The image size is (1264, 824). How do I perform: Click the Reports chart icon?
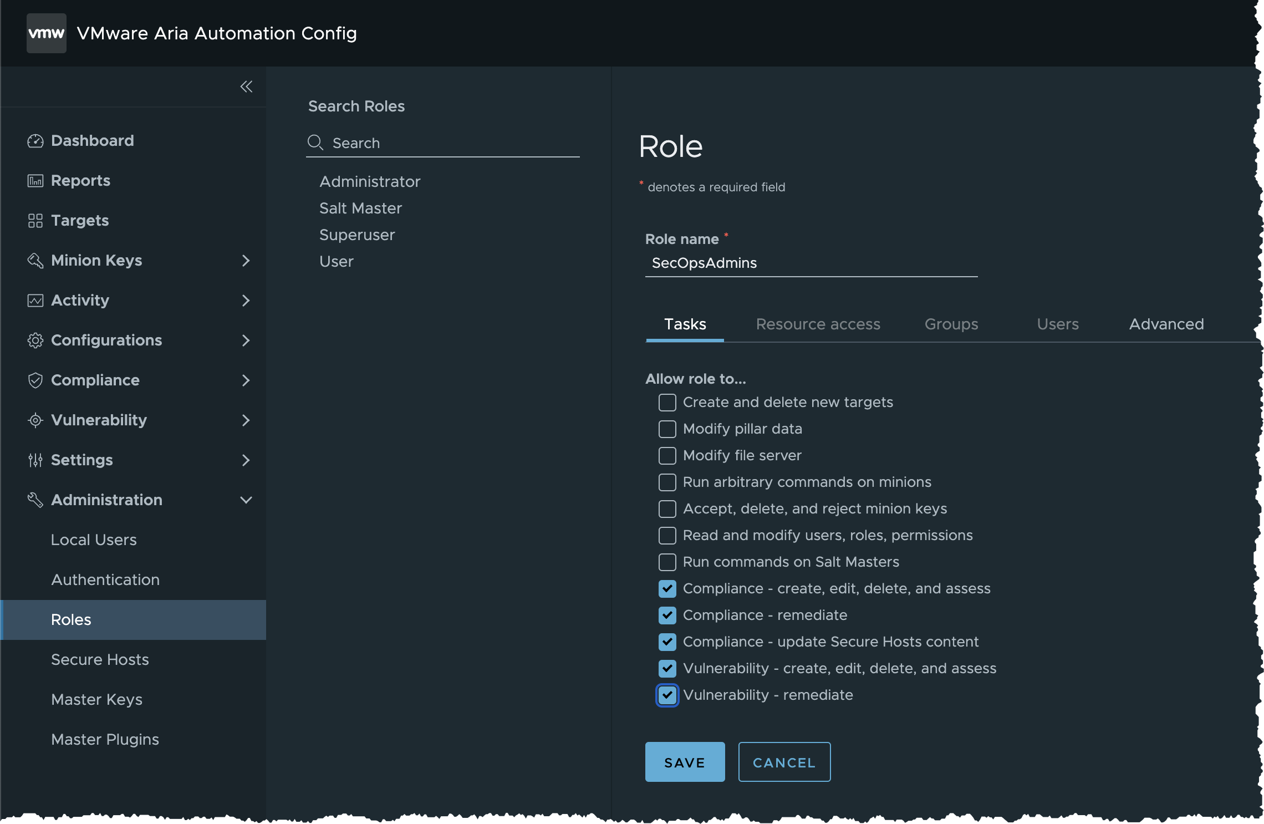click(35, 181)
